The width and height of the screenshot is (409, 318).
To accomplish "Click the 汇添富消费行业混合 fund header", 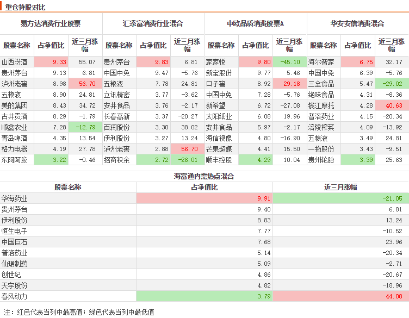I will coord(153,23).
